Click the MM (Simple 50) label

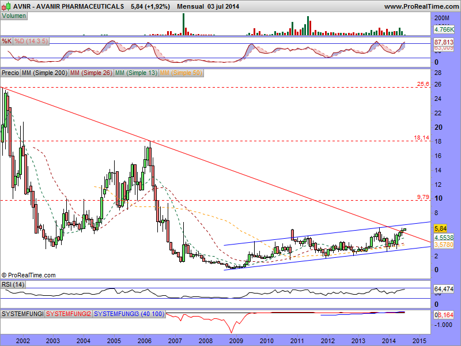coord(181,73)
